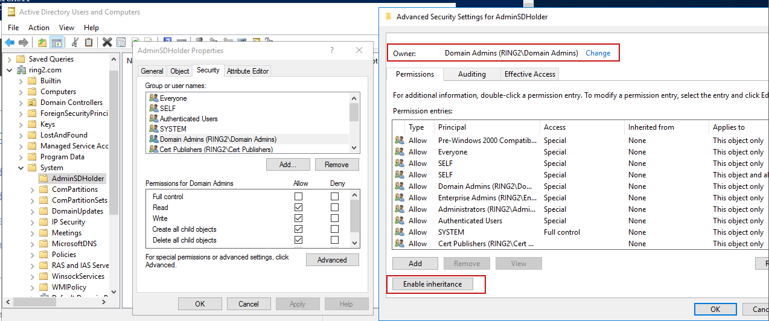Click the Enable inheritance button

tap(432, 284)
